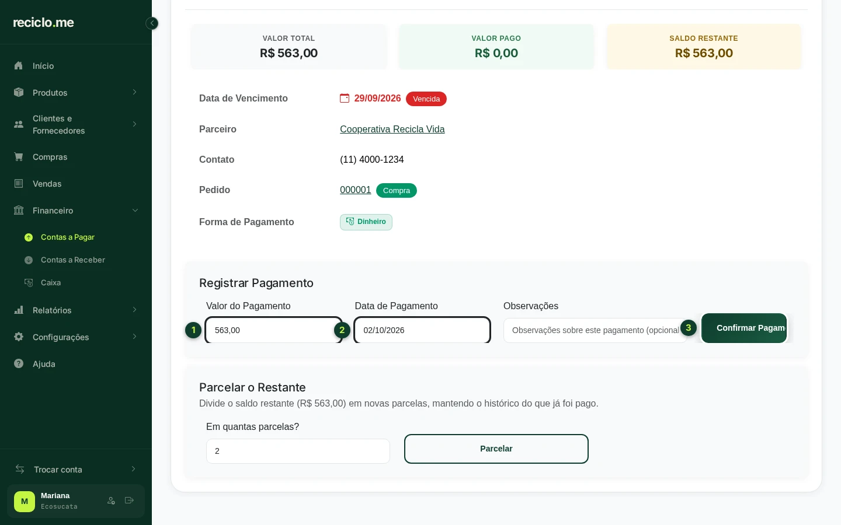The width and height of the screenshot is (841, 525).
Task: Click the Vendas icon in sidebar
Action: tap(19, 184)
